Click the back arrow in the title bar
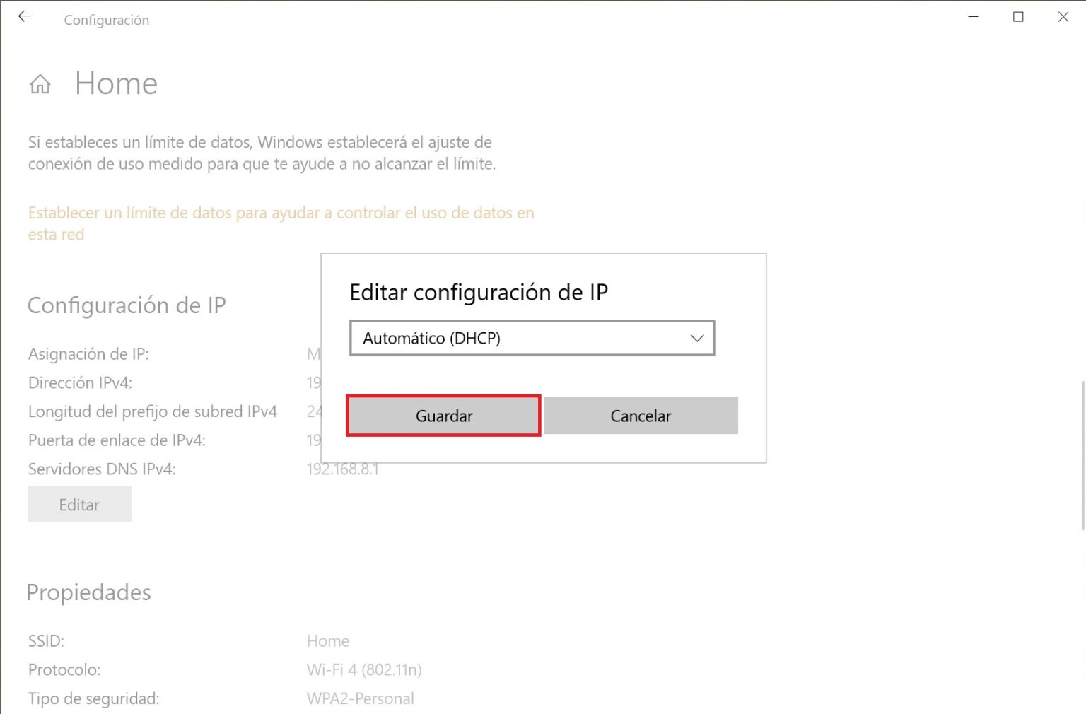The width and height of the screenshot is (1086, 714). (24, 16)
